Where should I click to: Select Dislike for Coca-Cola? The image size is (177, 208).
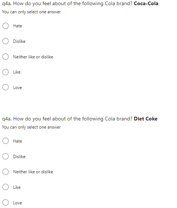6,41
